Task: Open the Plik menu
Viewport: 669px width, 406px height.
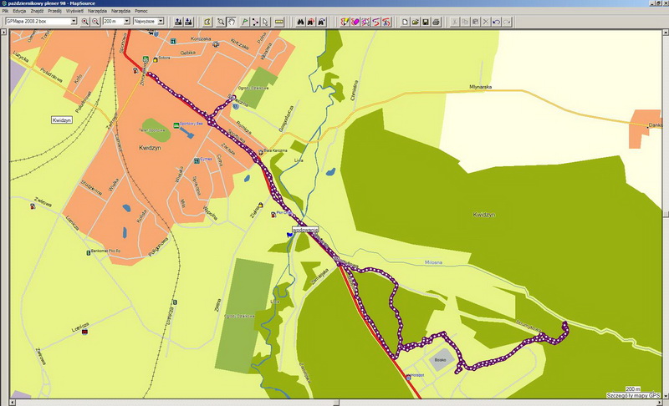Action: pos(6,11)
